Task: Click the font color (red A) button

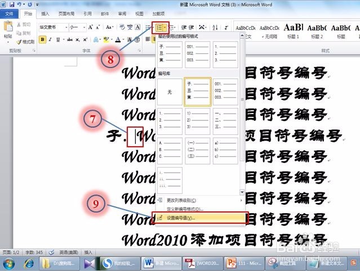Action: 118,40
